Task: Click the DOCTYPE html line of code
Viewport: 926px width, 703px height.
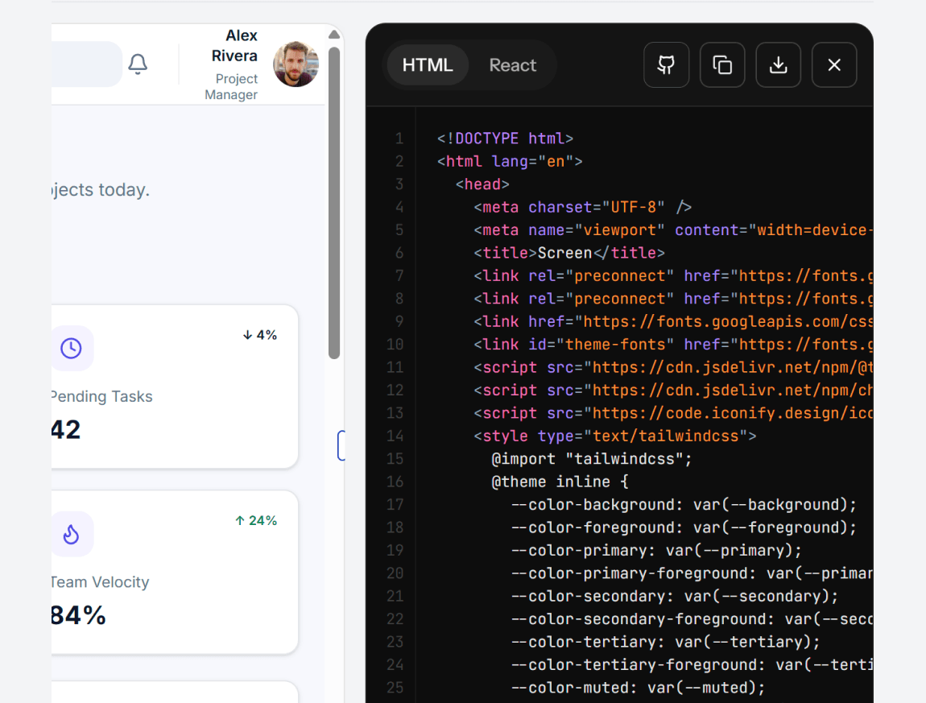Action: click(505, 139)
